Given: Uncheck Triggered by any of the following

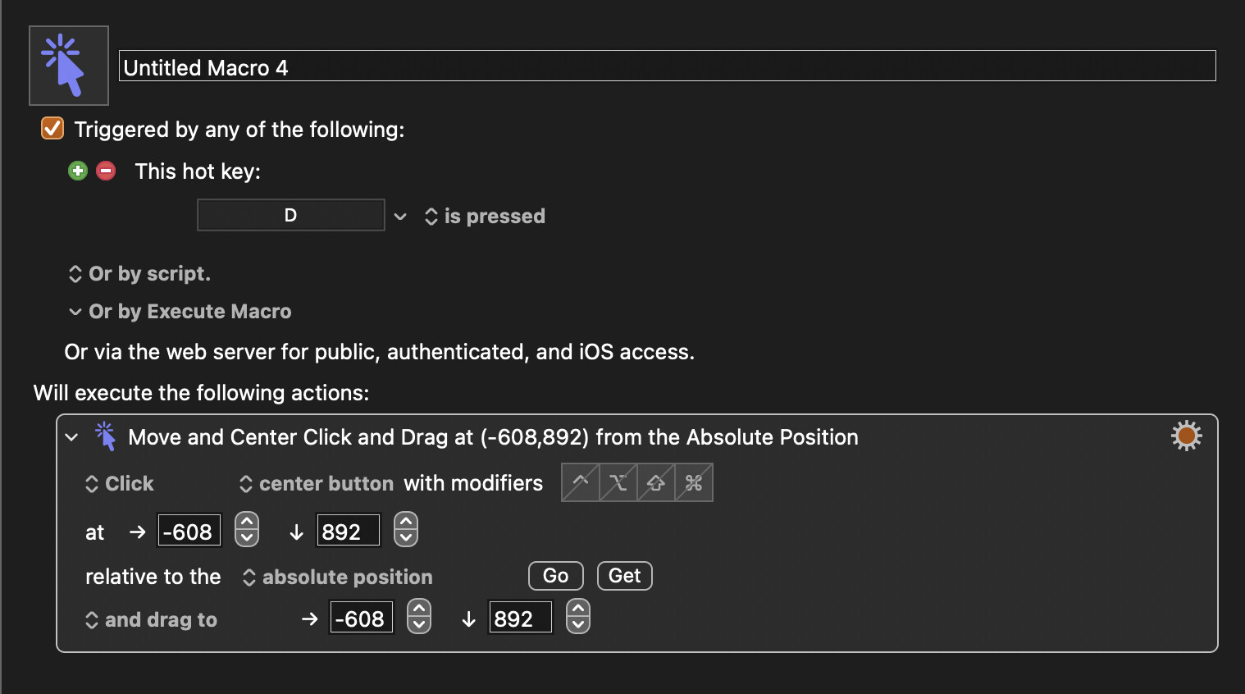Looking at the screenshot, I should pos(52,129).
